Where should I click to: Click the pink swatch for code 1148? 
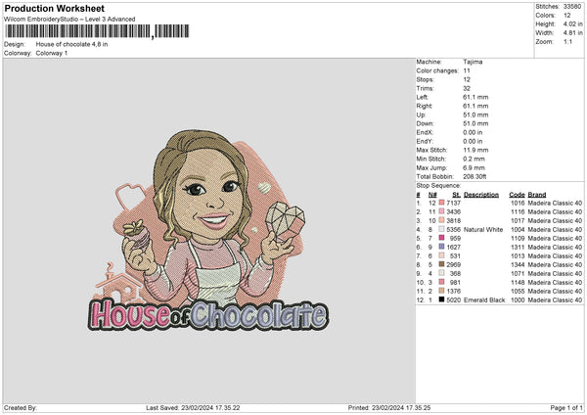point(442,282)
